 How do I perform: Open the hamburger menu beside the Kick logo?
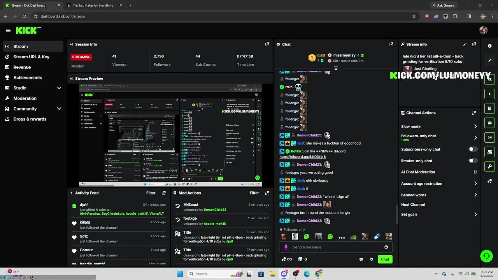(x=8, y=30)
